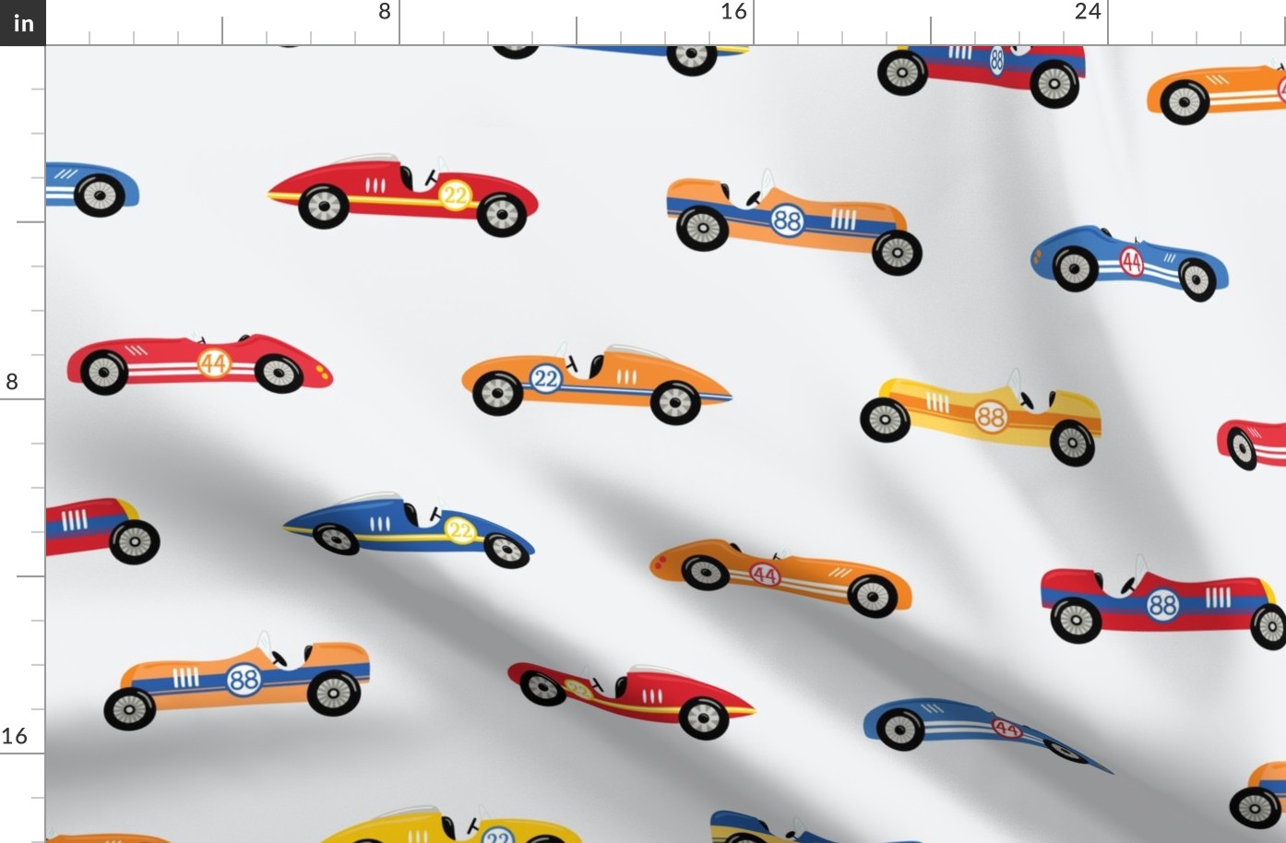
Task: Click the red race car numbered 22
Action: [403, 195]
